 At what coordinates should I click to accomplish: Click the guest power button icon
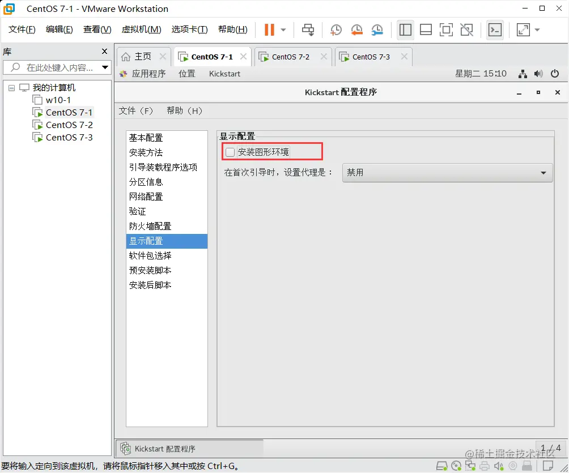pyautogui.click(x=555, y=74)
